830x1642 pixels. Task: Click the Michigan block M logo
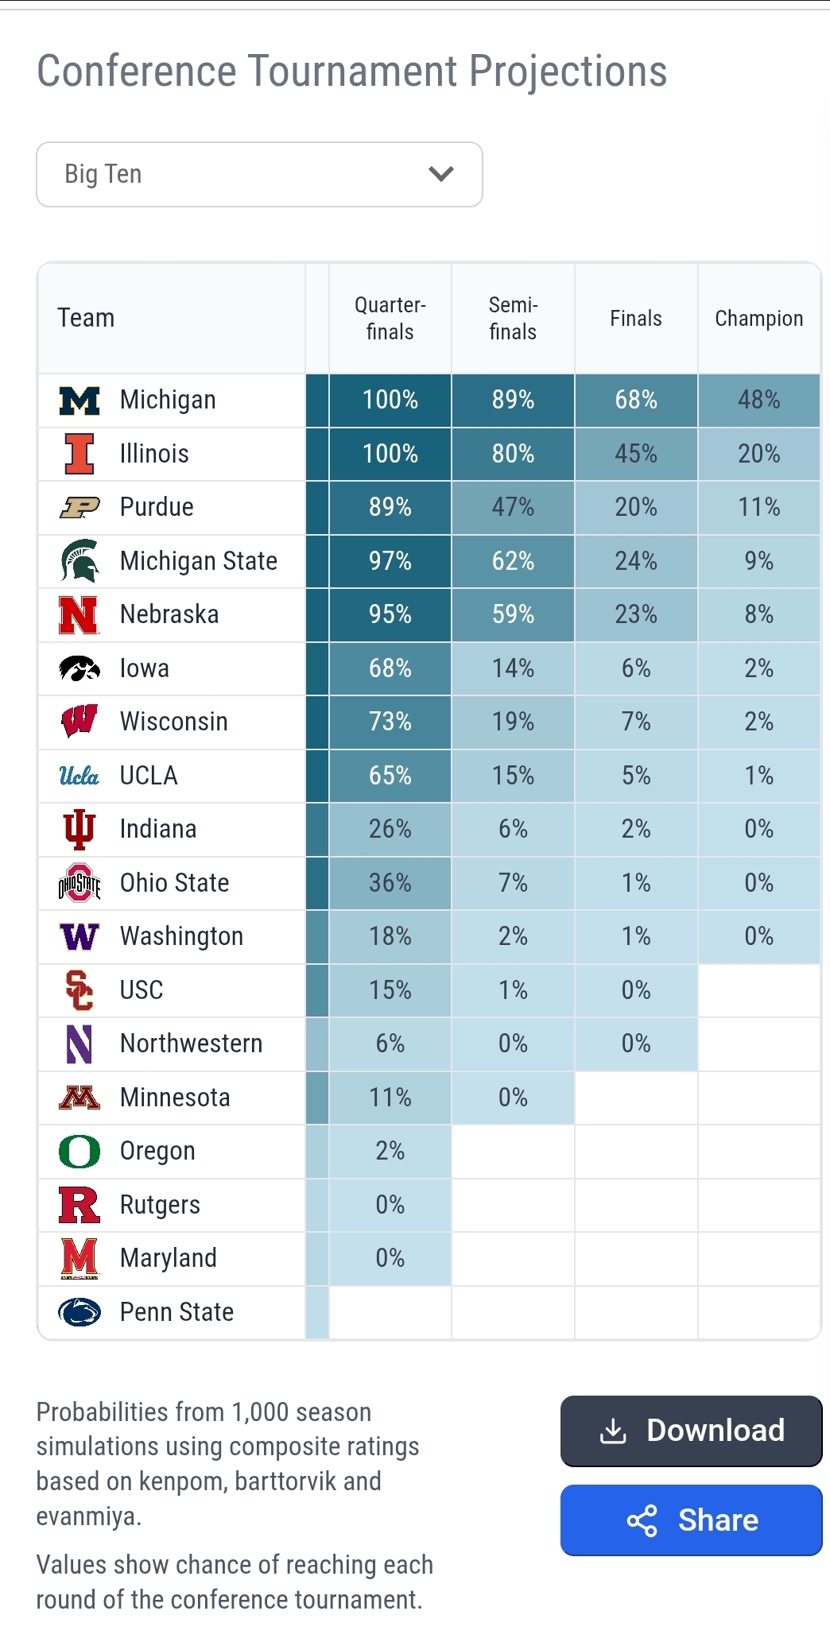(80, 401)
